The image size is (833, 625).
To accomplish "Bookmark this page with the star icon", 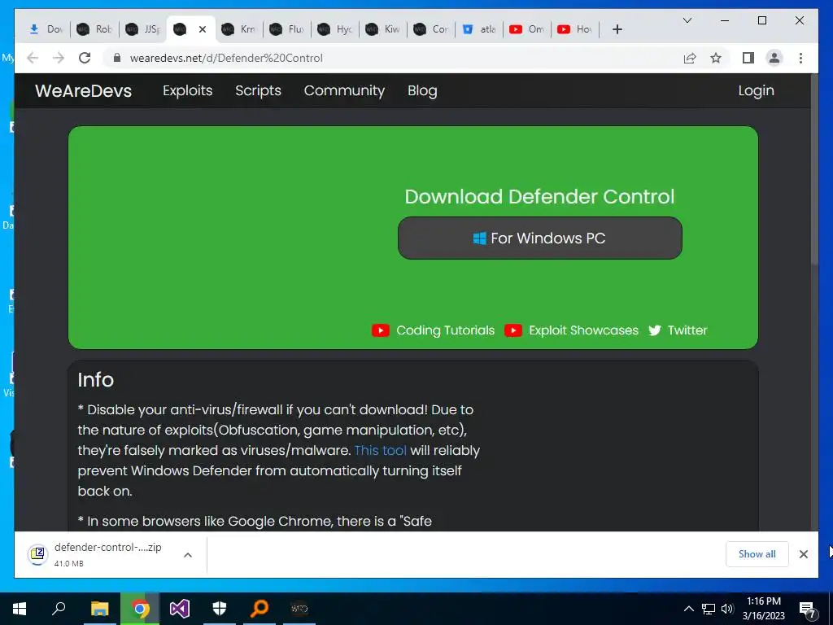I will click(716, 58).
